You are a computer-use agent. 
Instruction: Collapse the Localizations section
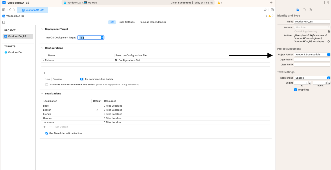[x=42, y=94]
